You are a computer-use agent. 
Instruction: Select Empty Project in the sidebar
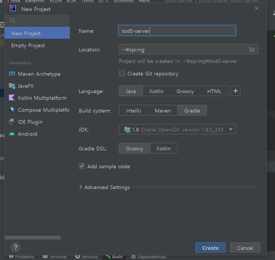[x=37, y=45]
